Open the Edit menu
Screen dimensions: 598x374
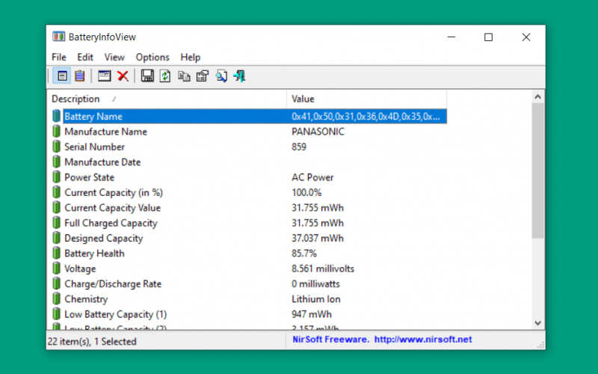click(x=85, y=58)
